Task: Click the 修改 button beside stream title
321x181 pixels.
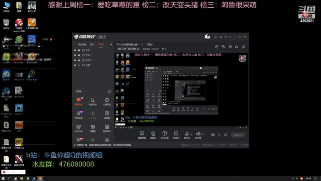Action: click(150, 45)
